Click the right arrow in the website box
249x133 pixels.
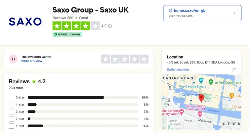click(234, 13)
